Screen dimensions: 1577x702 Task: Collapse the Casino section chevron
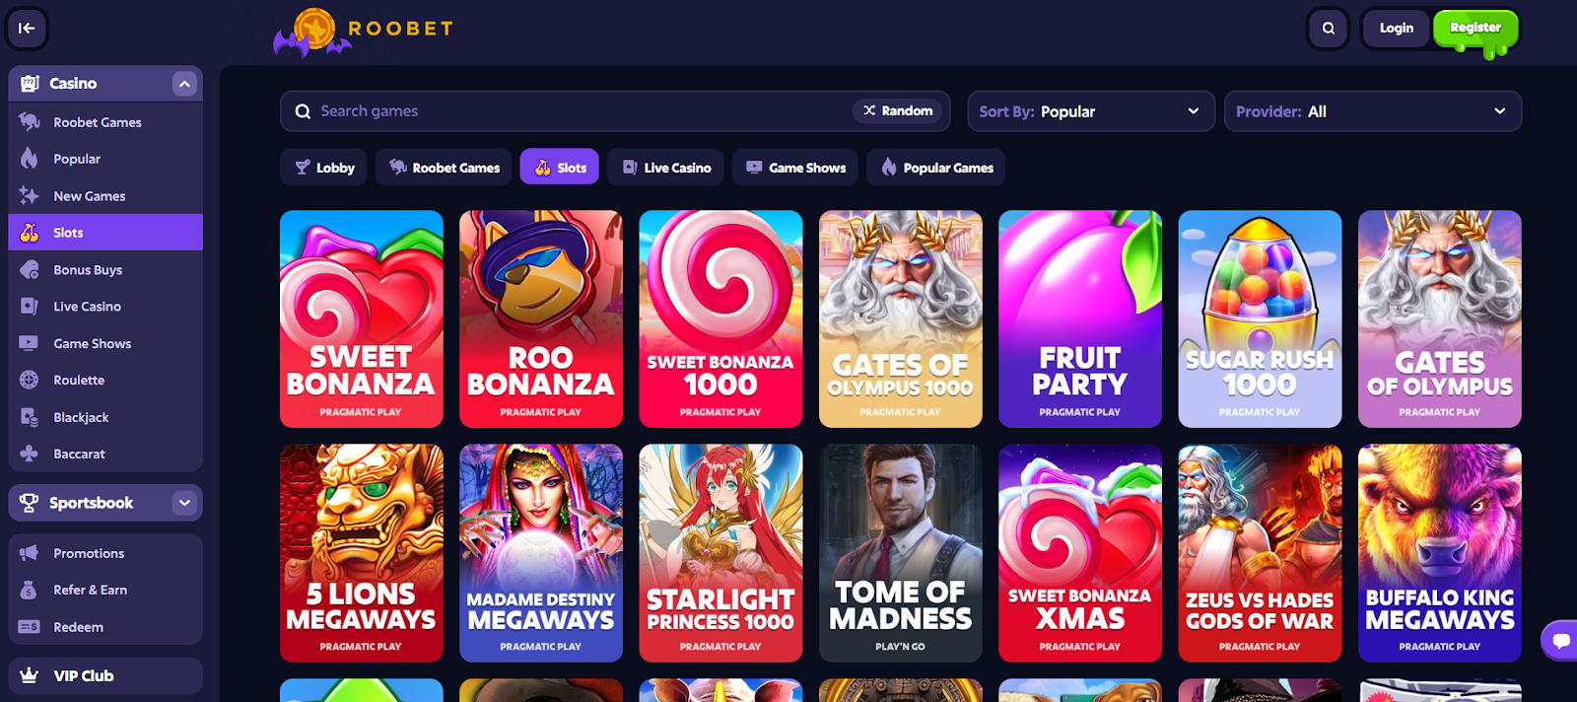(x=184, y=84)
